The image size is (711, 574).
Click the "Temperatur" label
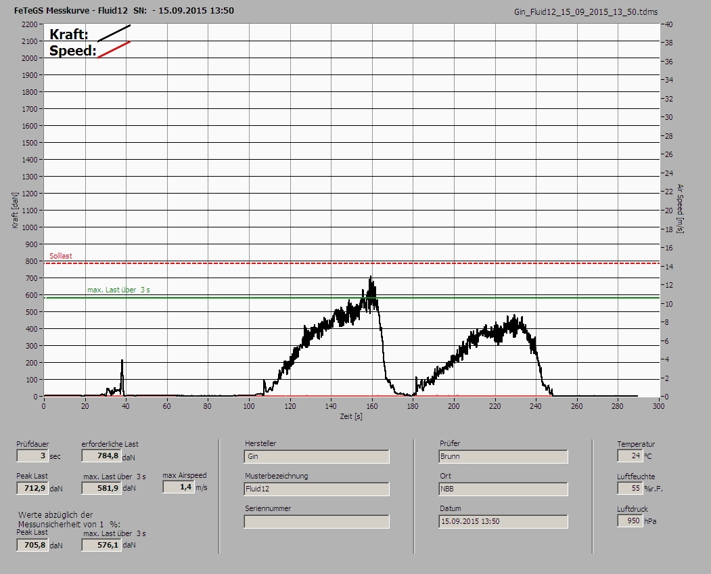click(636, 444)
